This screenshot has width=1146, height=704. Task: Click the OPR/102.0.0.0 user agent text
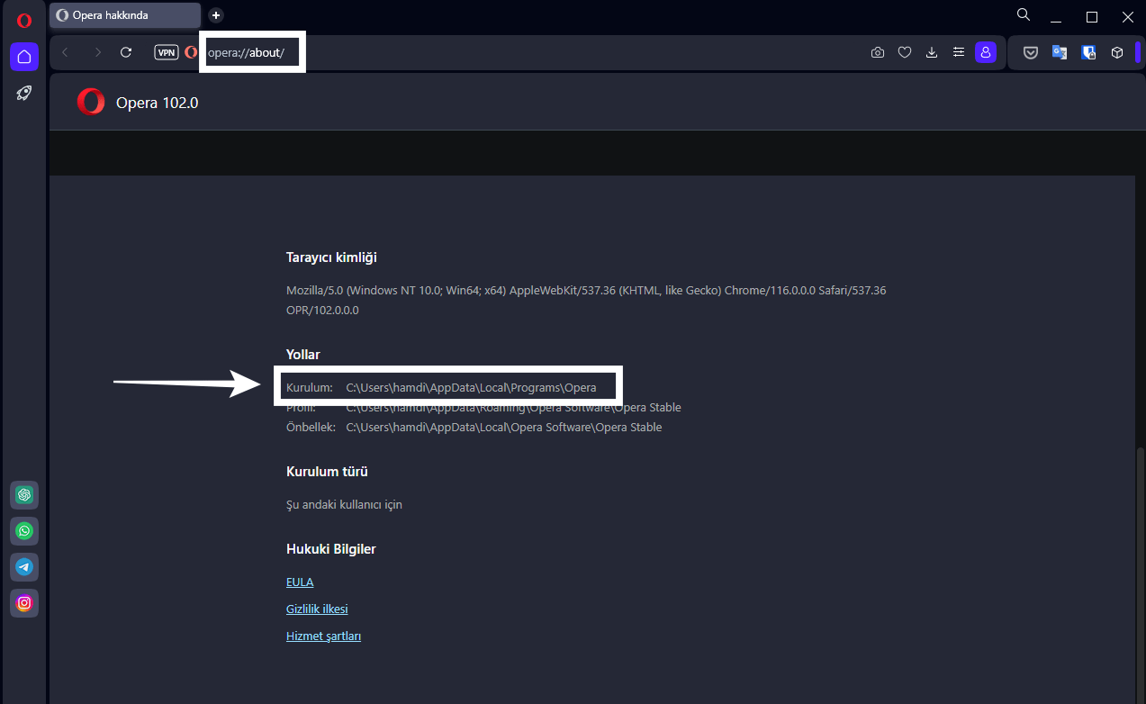[322, 311]
